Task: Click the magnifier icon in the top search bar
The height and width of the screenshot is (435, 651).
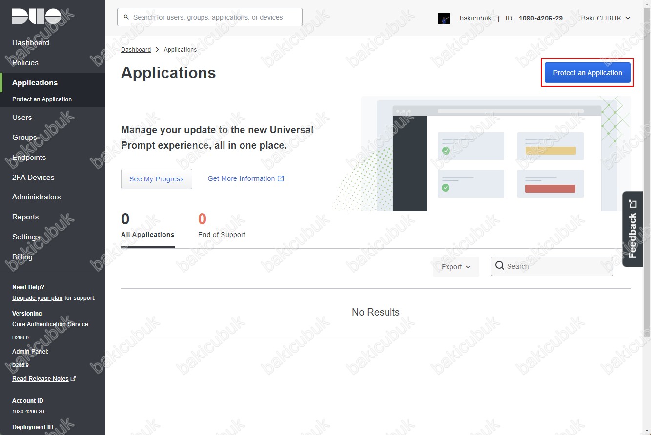Action: (x=127, y=17)
